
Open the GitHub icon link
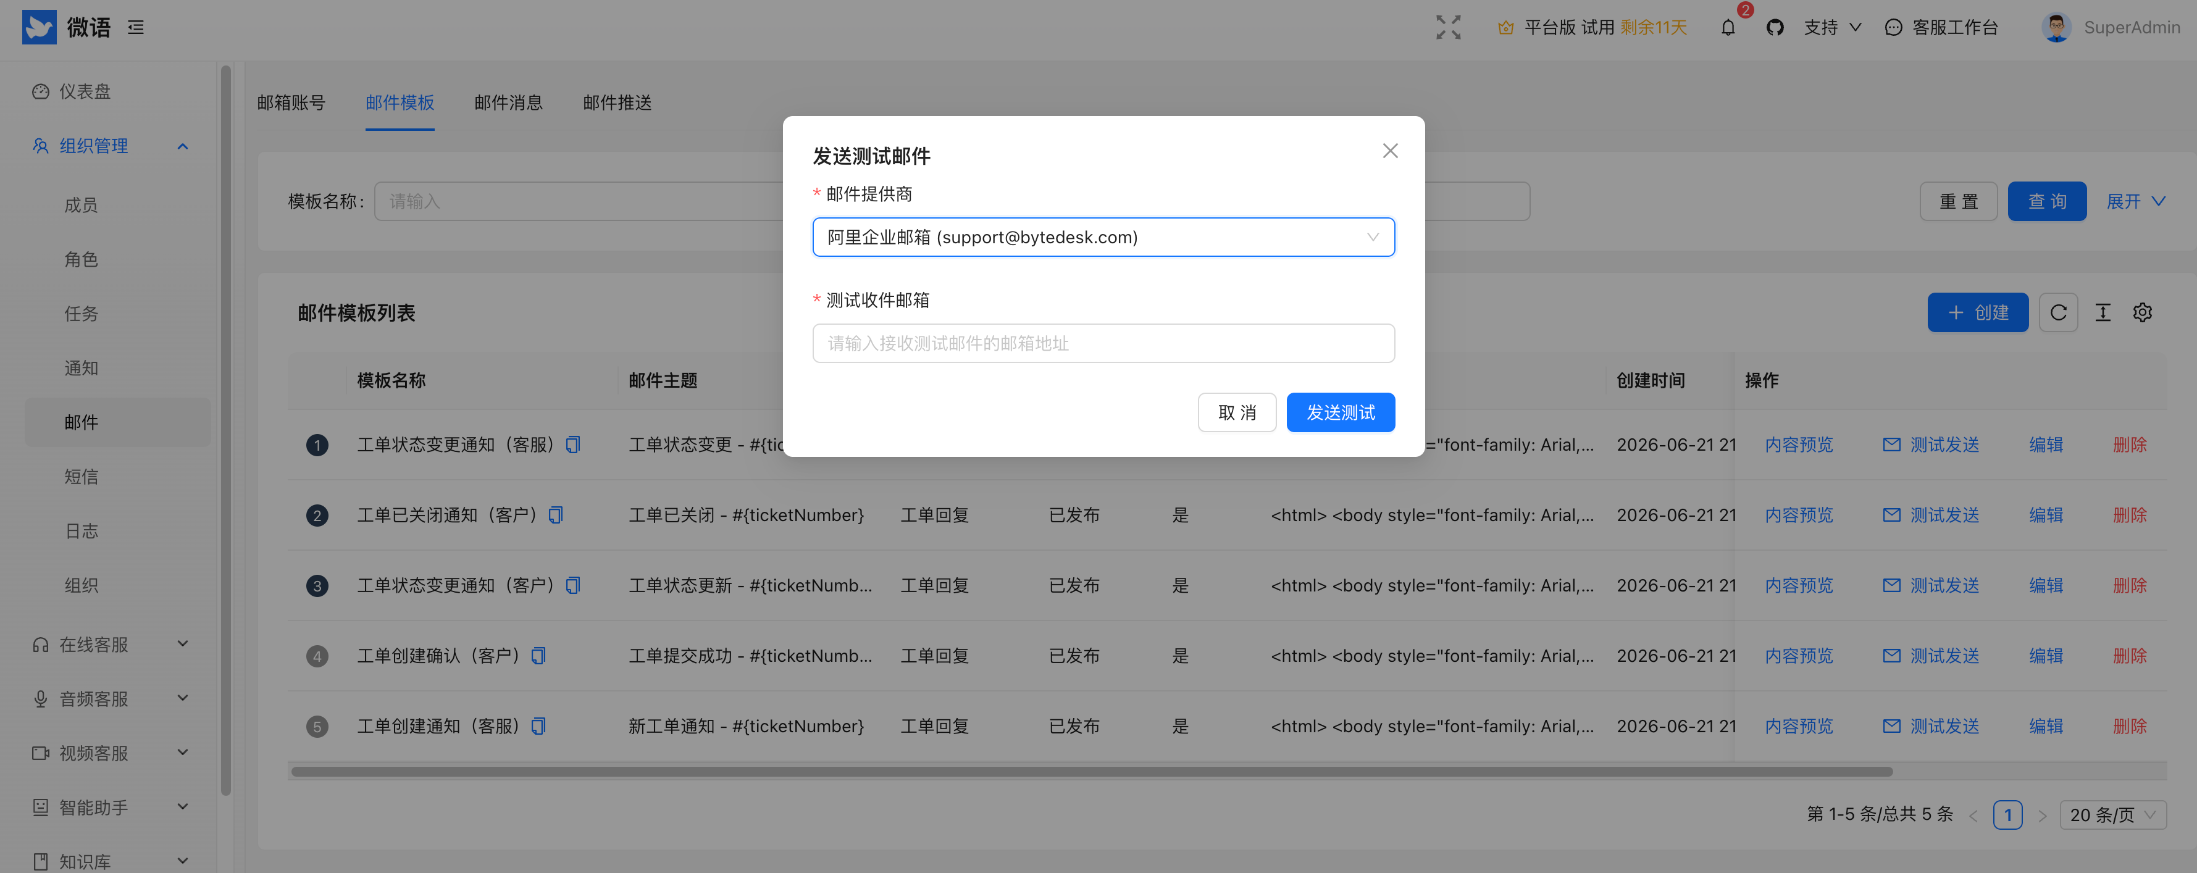(1775, 27)
